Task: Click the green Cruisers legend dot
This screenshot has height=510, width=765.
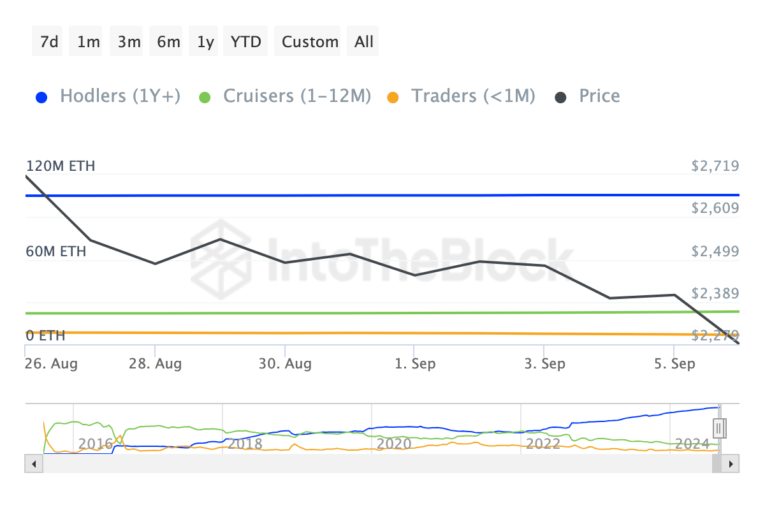Action: point(205,98)
